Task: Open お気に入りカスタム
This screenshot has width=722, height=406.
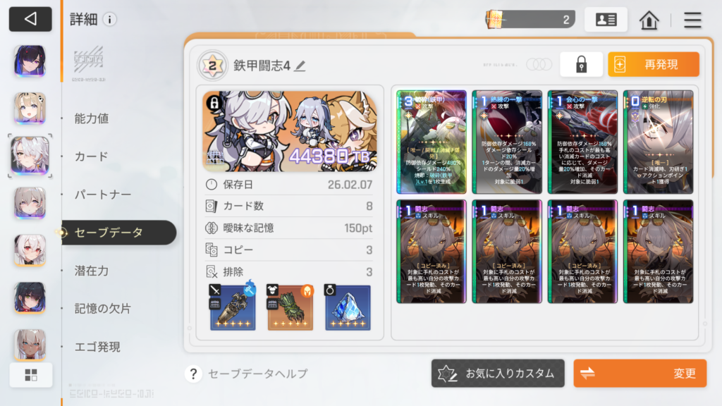Action: coord(498,374)
